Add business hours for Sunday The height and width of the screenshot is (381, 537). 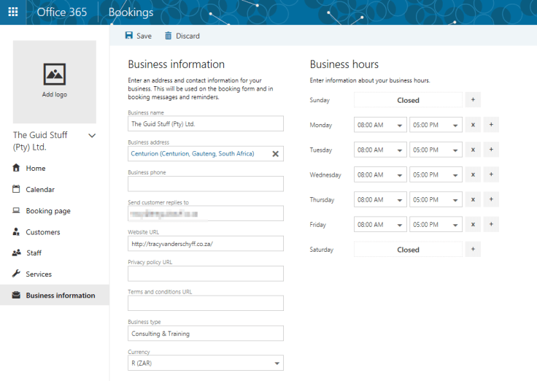472,100
